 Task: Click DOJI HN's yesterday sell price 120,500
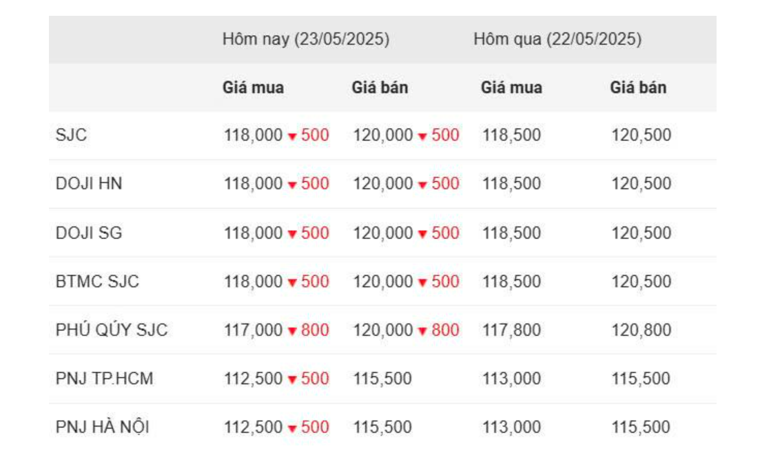641,184
